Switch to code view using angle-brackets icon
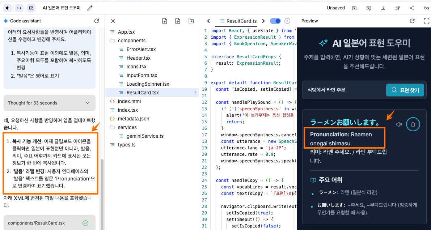The height and width of the screenshot is (230, 431). pyautogui.click(x=19, y=8)
